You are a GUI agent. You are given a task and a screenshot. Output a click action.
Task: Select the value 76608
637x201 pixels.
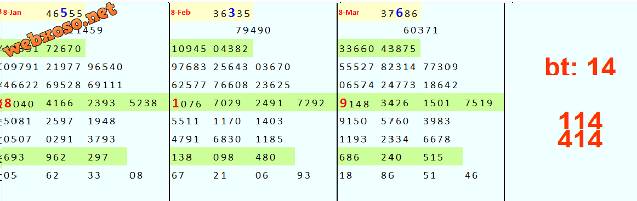point(231,85)
